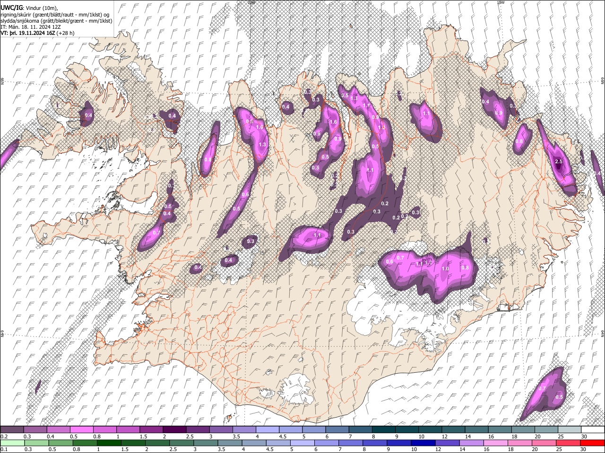Select the darkest purple swatch labeled 2
605x453 pixels.
[174, 430]
